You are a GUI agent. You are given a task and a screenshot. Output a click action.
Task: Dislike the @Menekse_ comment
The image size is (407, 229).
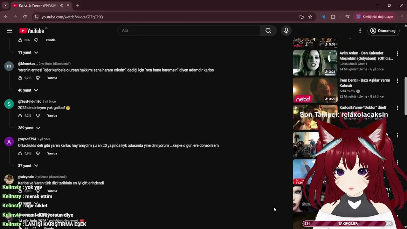(x=38, y=78)
